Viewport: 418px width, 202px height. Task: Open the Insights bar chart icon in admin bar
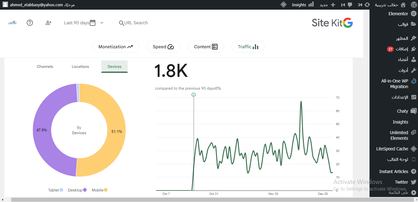click(x=311, y=5)
